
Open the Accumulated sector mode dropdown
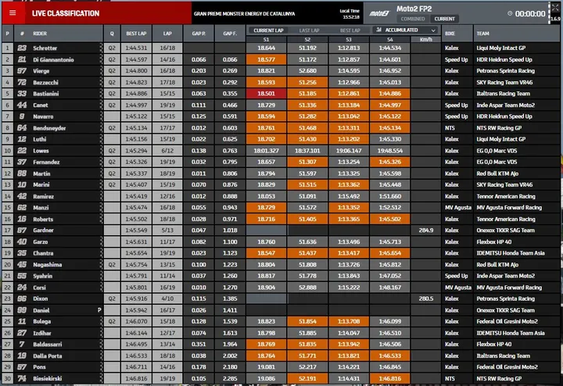[406, 30]
